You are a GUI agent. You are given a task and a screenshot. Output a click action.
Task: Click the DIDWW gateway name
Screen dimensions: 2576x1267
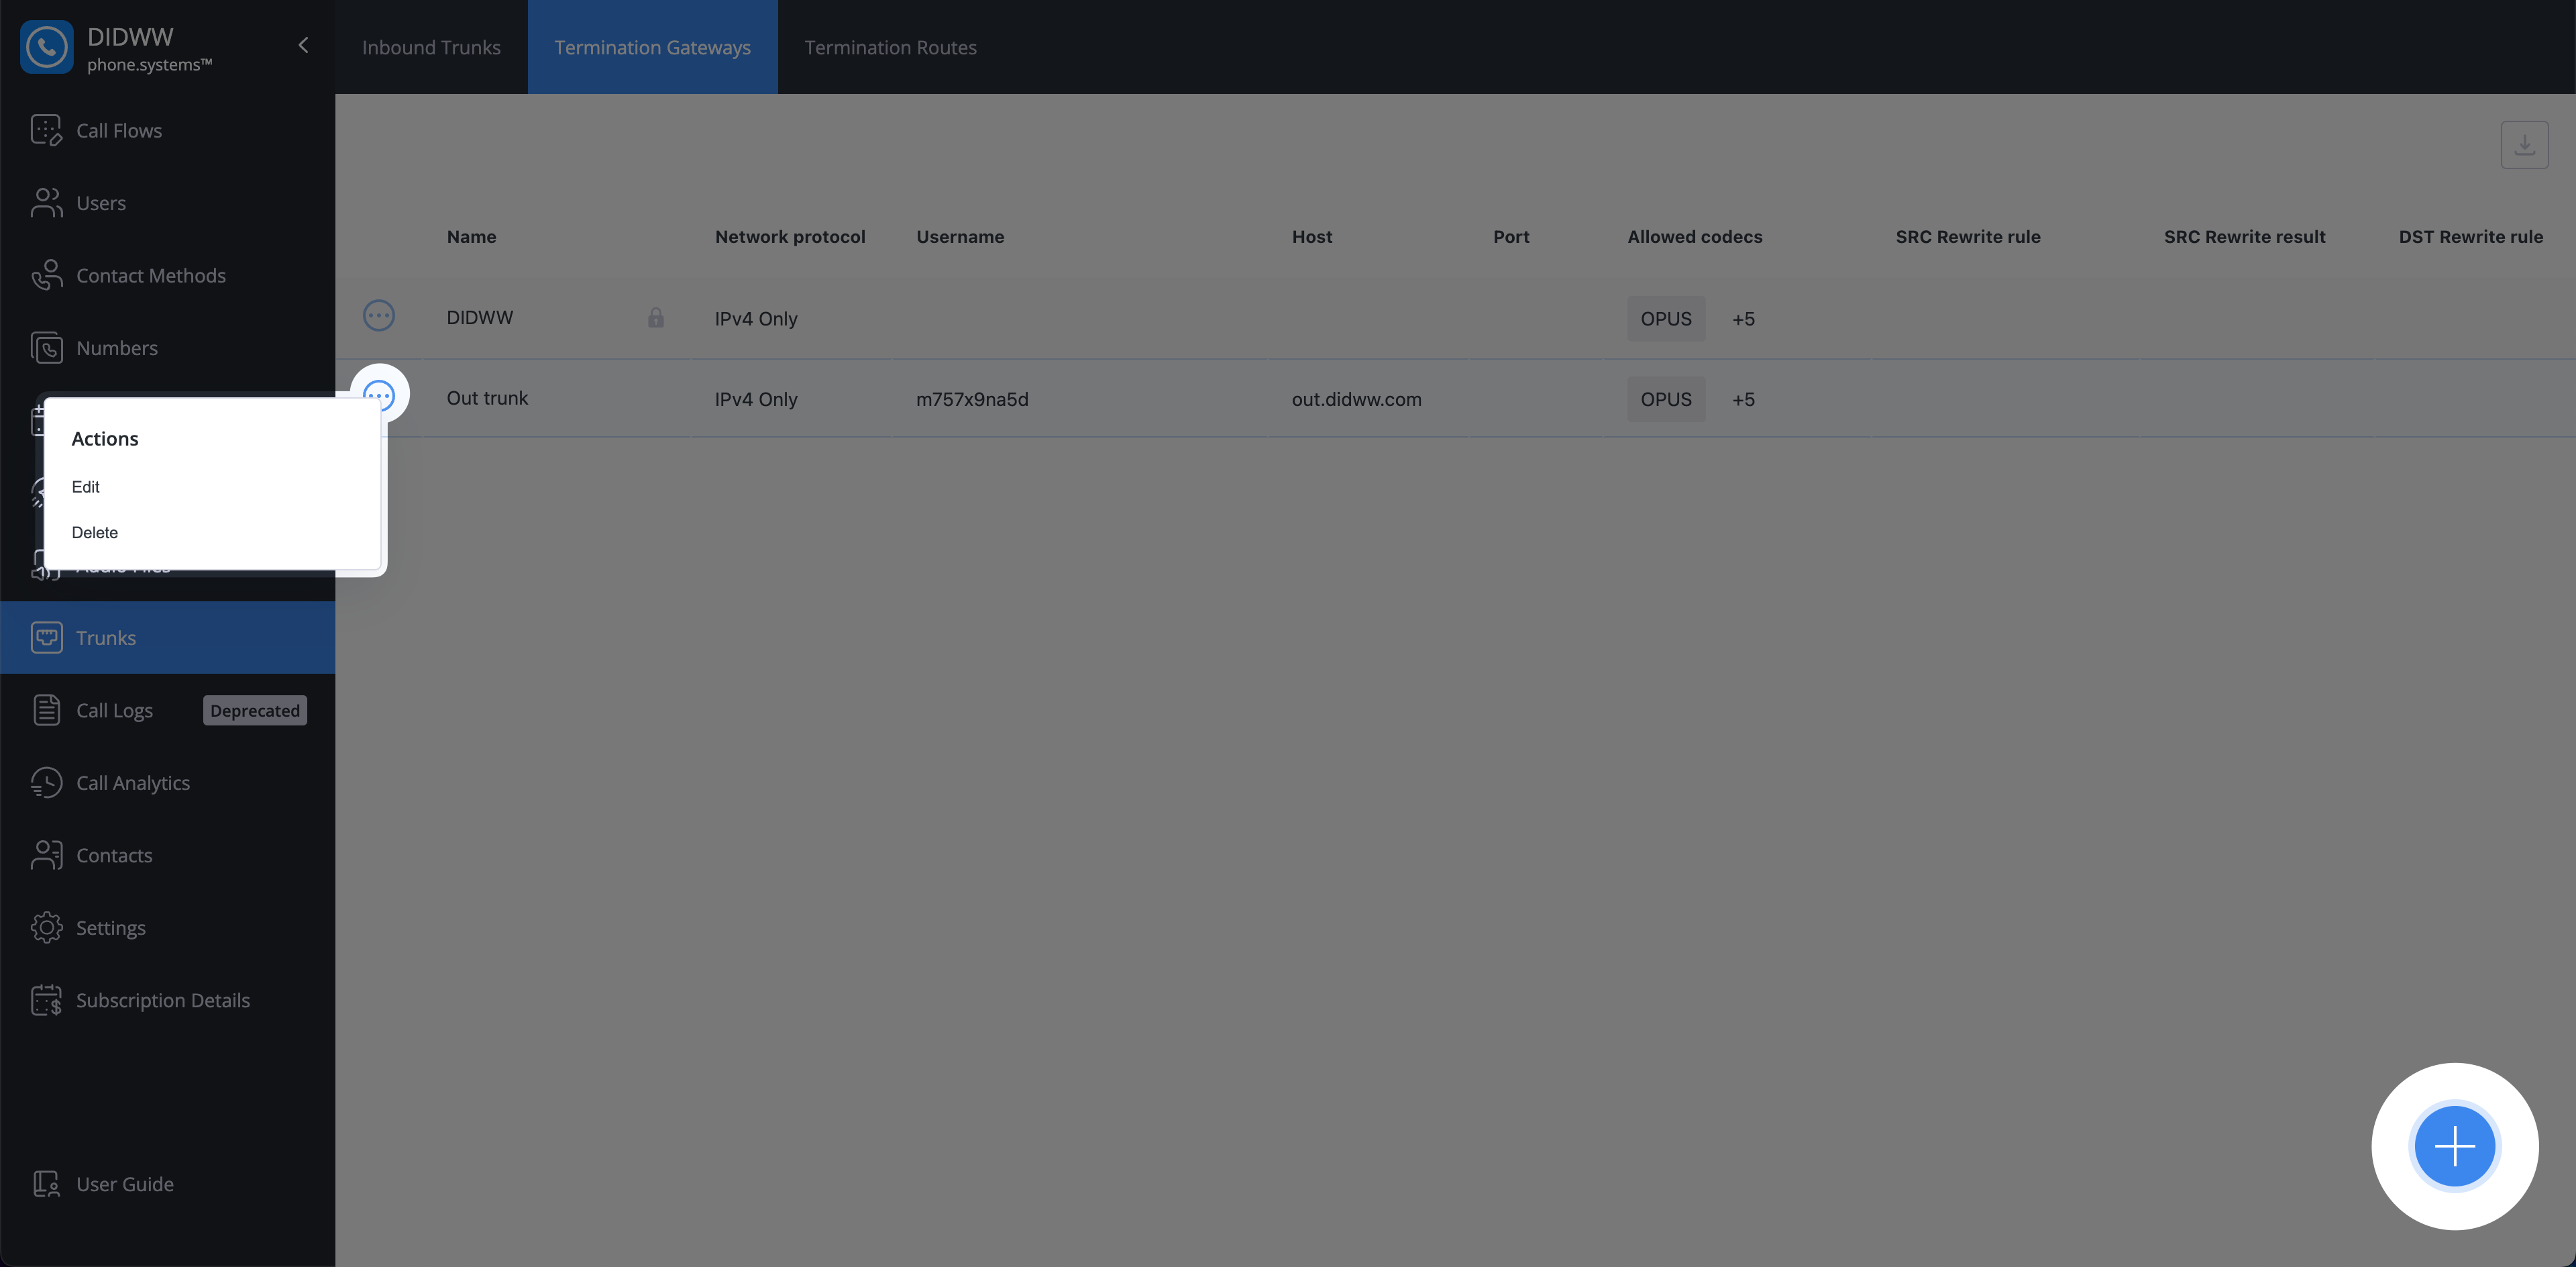click(x=480, y=317)
